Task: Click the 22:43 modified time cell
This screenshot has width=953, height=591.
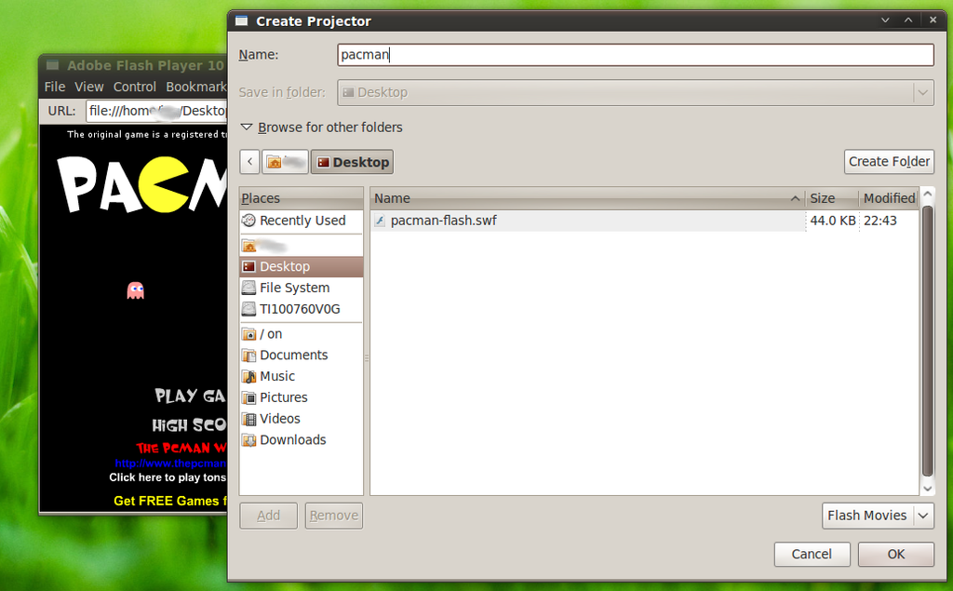Action: [x=880, y=221]
